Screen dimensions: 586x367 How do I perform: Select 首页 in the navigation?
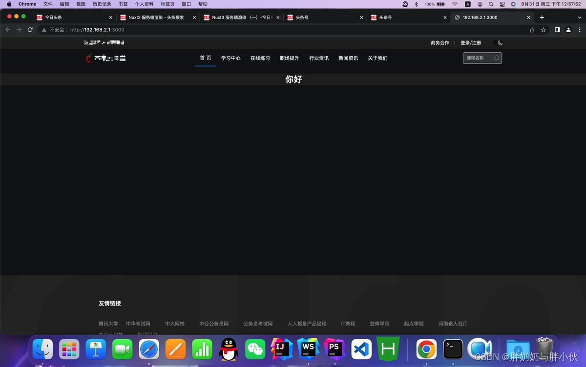click(206, 58)
